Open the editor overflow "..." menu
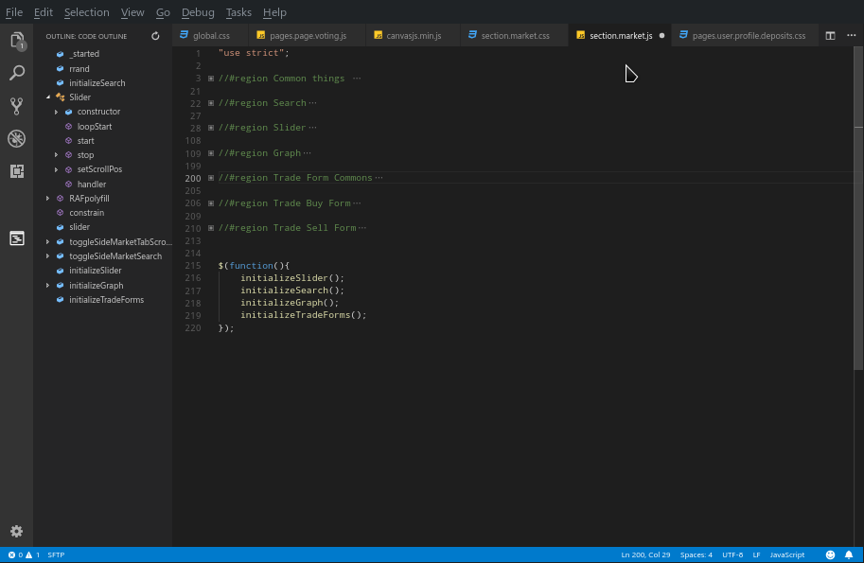This screenshot has height=563, width=864. [x=849, y=33]
